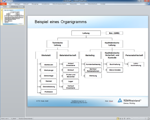Screen dimensions: 150x120
Task: Switch to Normal view in status bar
Action: tap(118, 118)
